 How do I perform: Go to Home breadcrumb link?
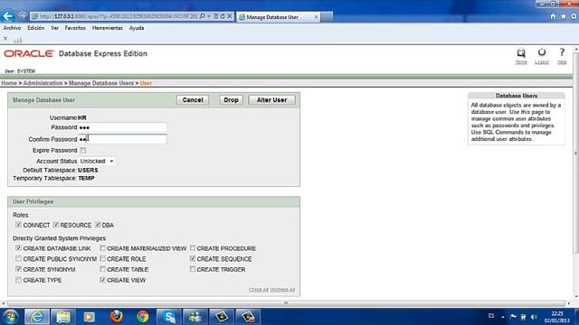[9, 83]
